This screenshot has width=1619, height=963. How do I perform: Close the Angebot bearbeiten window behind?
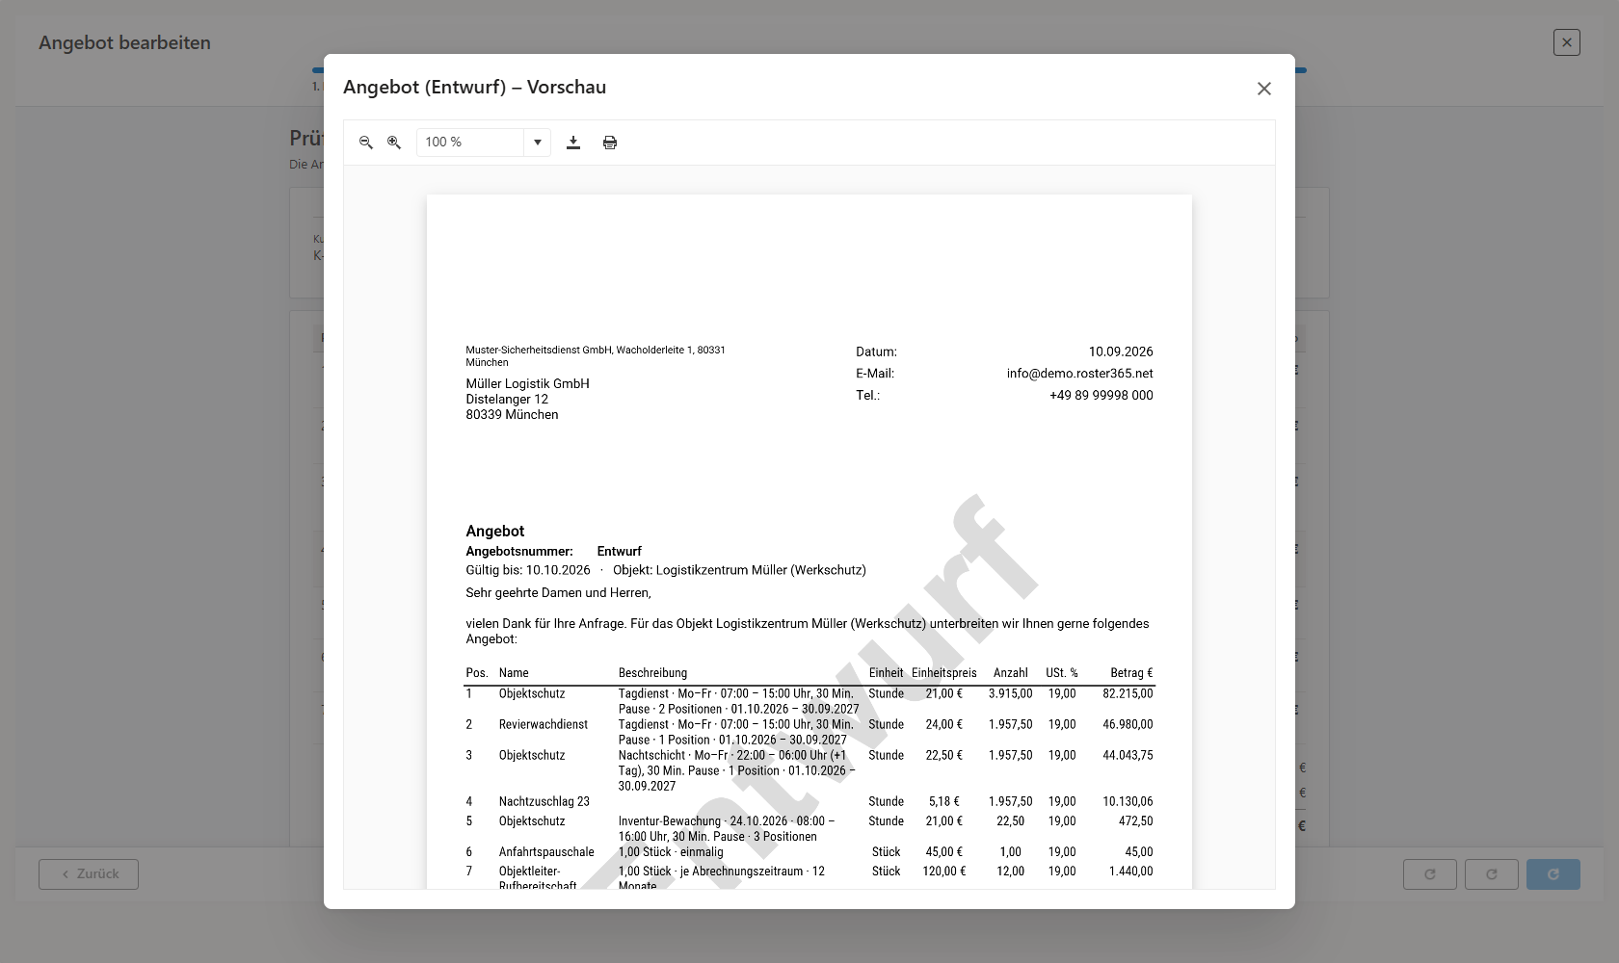[x=1567, y=42]
